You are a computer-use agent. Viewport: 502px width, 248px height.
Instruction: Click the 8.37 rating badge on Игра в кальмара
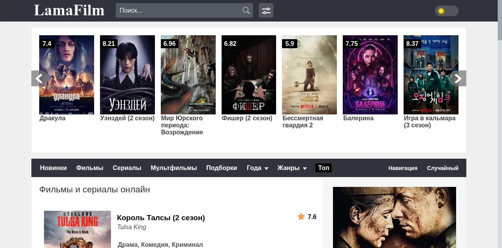coord(412,43)
